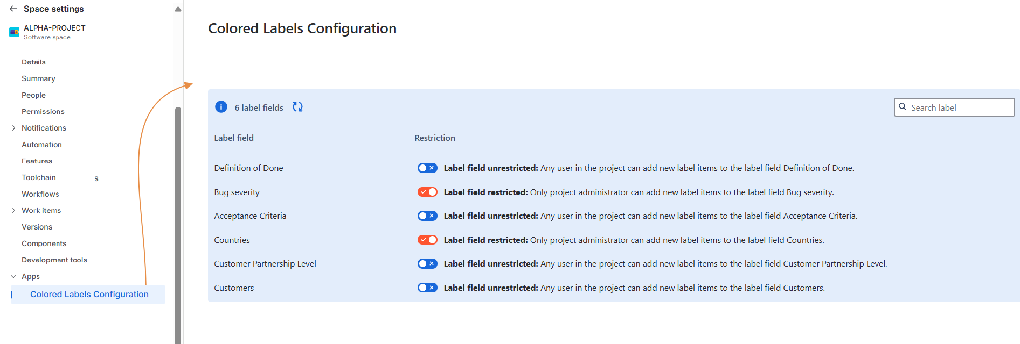Screen dimensions: 1020x344
Task: Disable restriction on the Bug severity label field
Action: click(x=427, y=191)
